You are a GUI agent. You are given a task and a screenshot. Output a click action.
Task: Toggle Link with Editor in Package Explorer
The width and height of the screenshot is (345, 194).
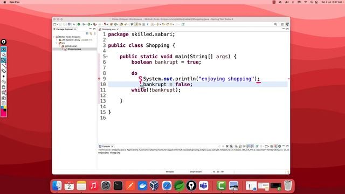click(x=91, y=33)
